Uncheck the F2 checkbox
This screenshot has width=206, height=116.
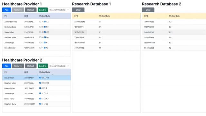[45, 48]
